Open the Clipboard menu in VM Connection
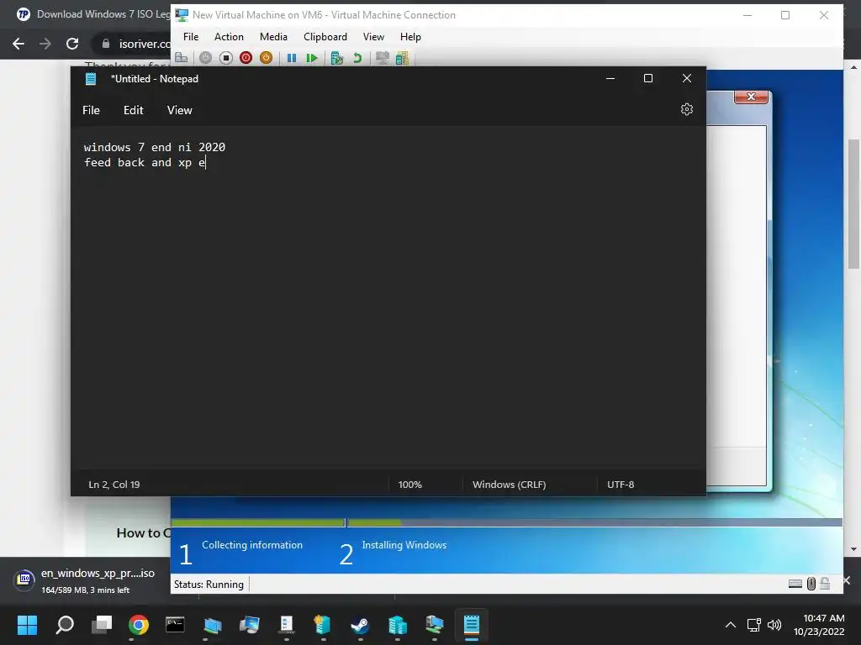This screenshot has height=645, width=861. [325, 37]
